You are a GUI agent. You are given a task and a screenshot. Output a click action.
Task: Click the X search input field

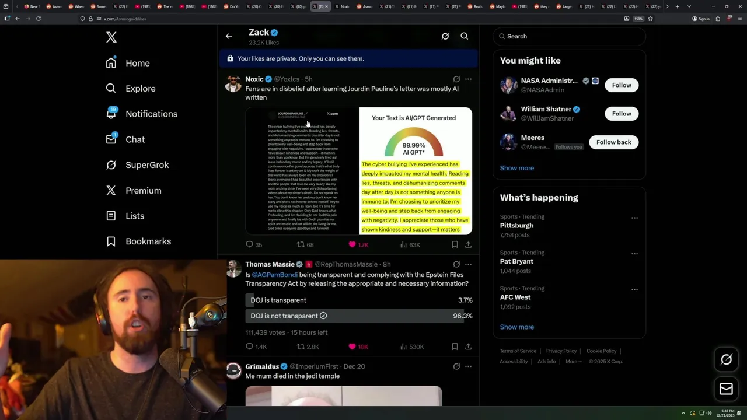tap(569, 36)
